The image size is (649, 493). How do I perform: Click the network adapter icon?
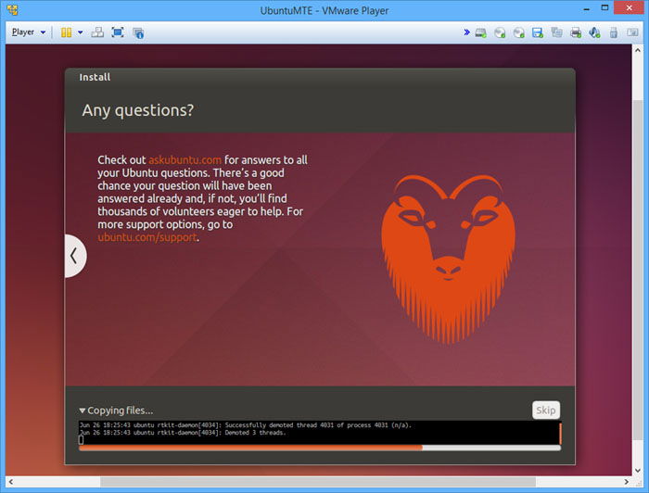pyautogui.click(x=556, y=32)
